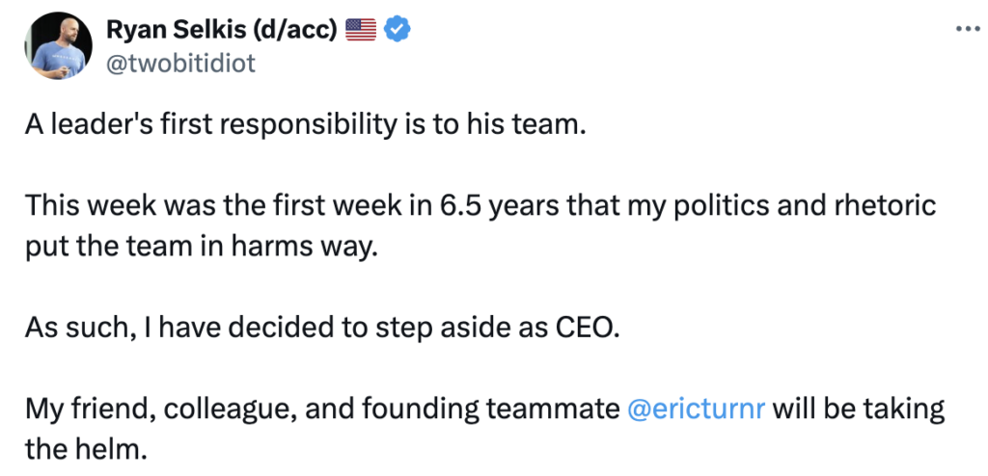
Task: Open the Ryan Selkis display name link
Action: click(x=223, y=28)
